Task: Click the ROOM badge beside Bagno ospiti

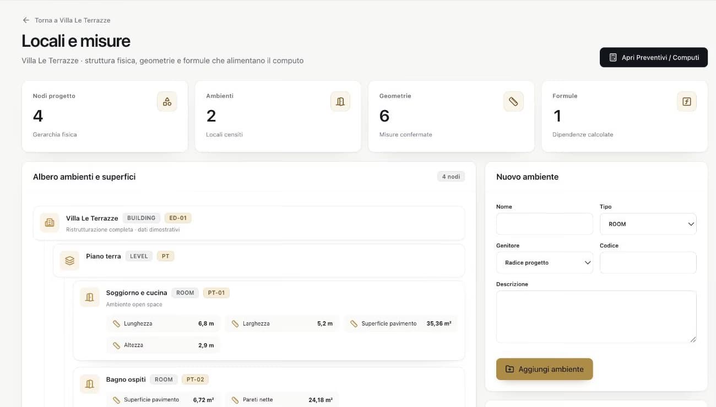Action: coord(164,380)
